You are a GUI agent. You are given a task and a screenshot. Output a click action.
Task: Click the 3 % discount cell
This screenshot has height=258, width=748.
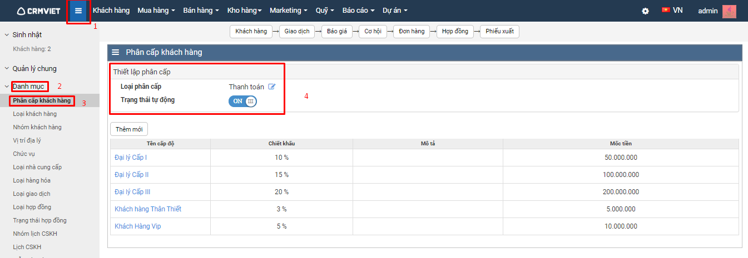click(x=281, y=209)
